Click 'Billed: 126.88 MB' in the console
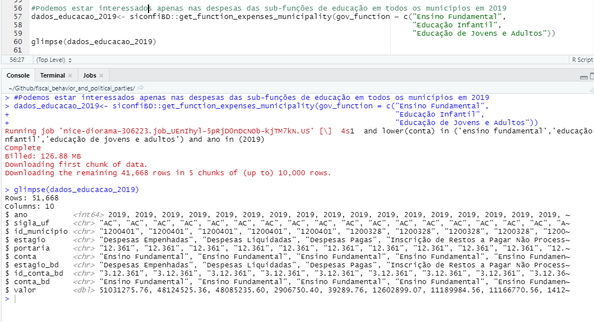Viewport: 594px width, 322px height. click(43, 156)
